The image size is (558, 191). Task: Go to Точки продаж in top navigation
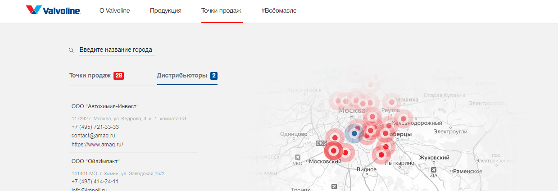[221, 10]
